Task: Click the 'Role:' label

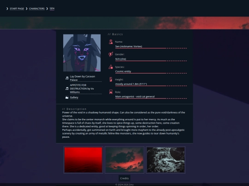Action: 118,92
